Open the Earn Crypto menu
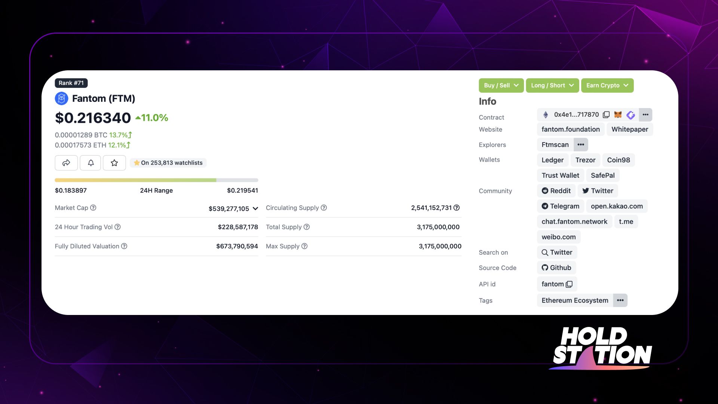 point(608,85)
